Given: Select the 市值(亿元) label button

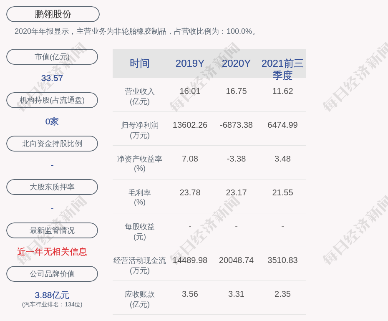Looking at the screenshot, I should click(52, 57).
